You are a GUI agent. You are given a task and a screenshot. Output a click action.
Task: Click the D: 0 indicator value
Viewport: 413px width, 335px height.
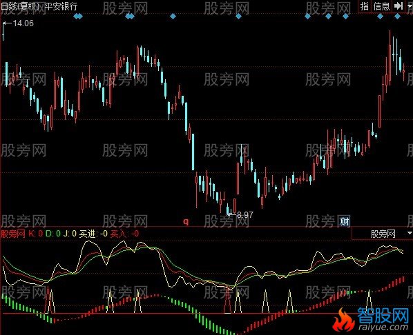53,234
